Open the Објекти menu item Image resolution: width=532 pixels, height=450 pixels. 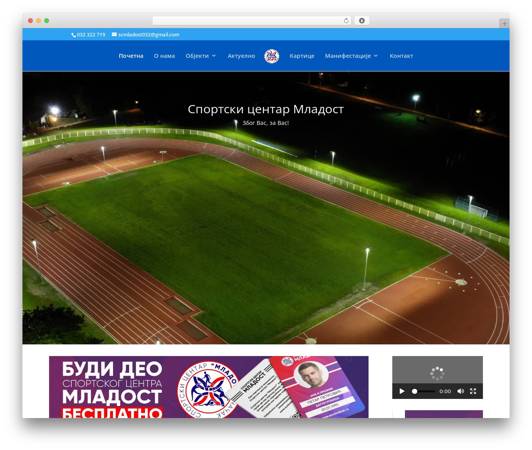[x=197, y=56]
